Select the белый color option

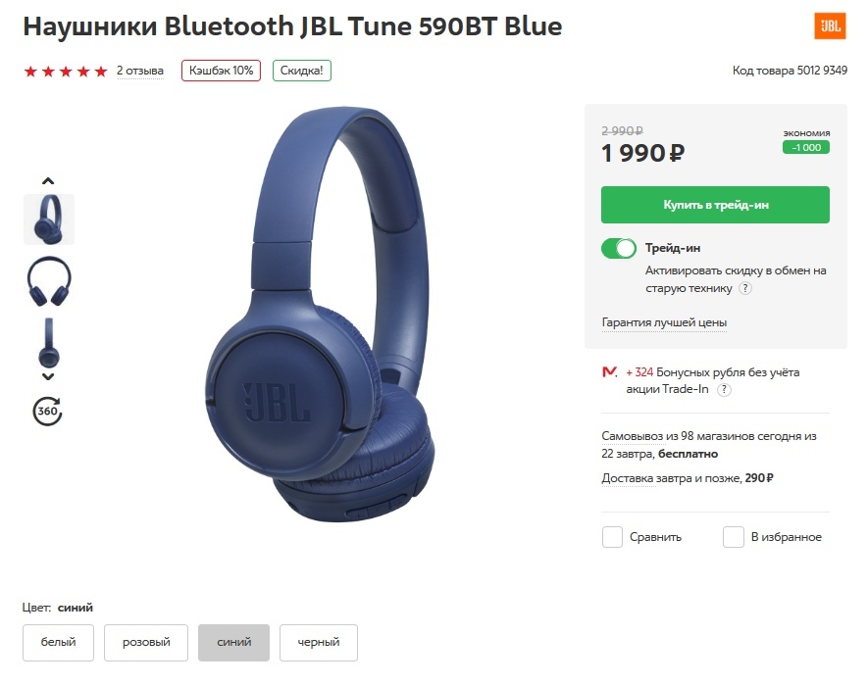coord(58,643)
